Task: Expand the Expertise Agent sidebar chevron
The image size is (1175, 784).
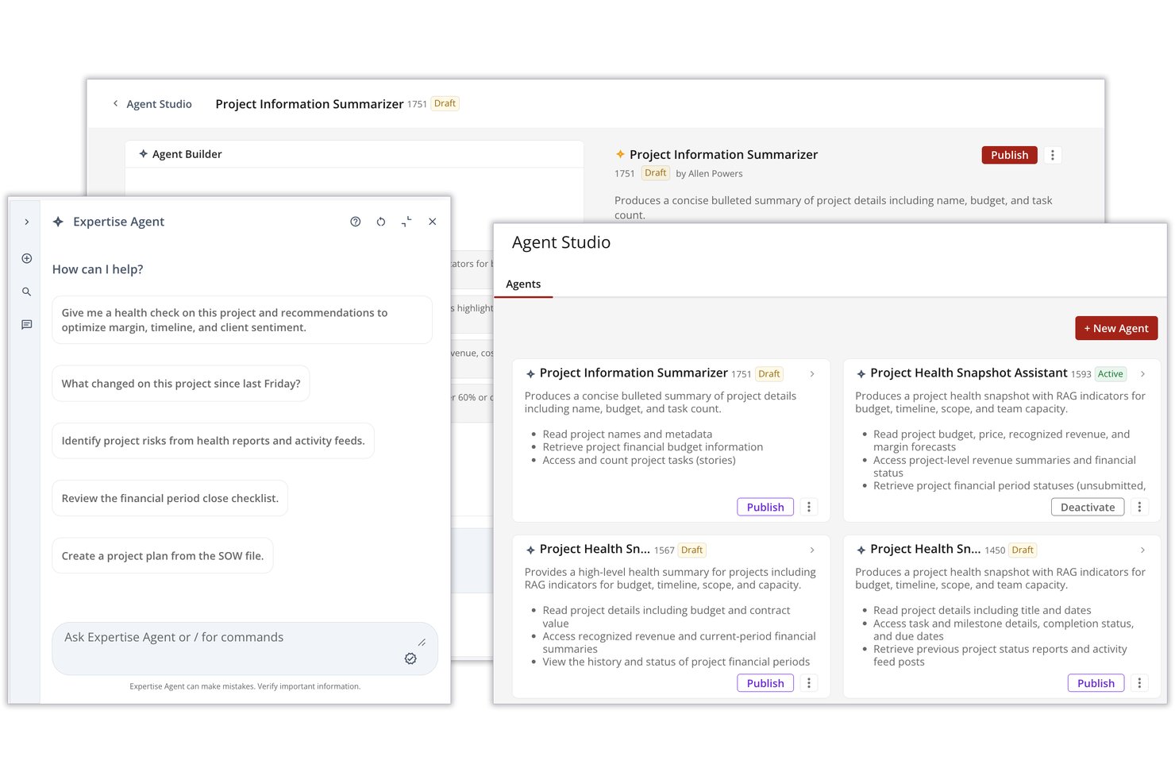Action: [26, 222]
